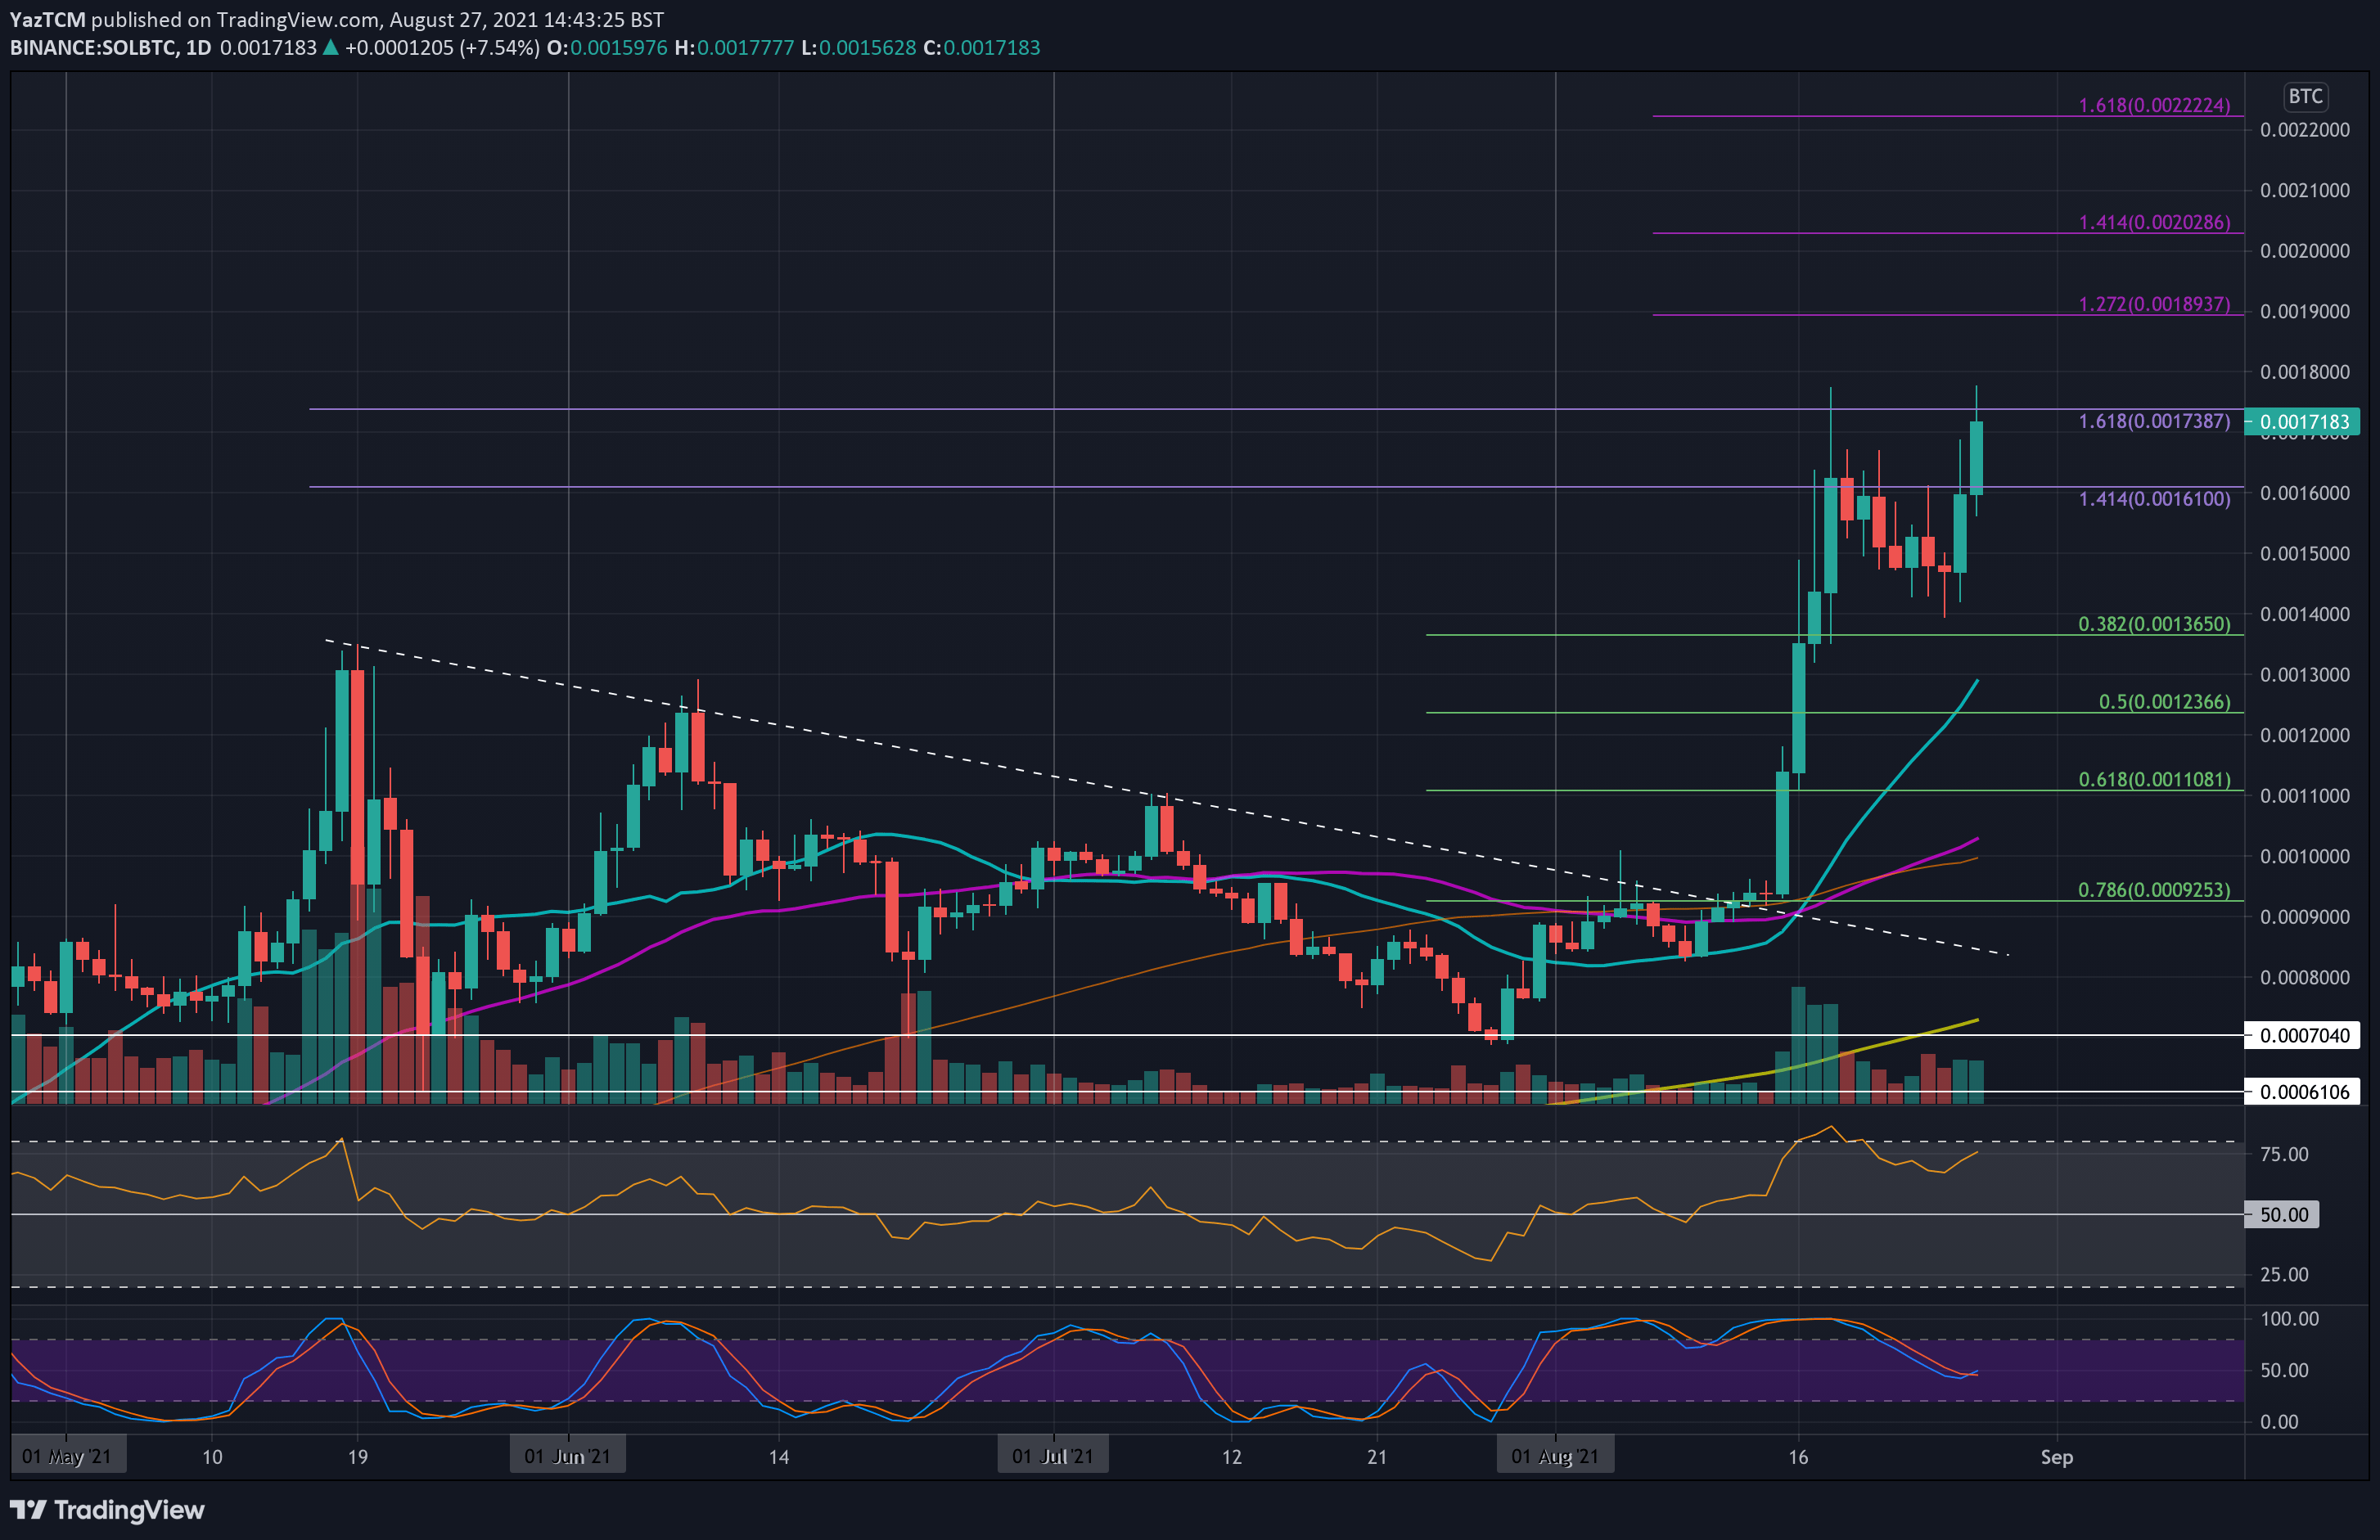Click the 01 May '21 date marker
Viewport: 2380px width, 1540px height.
68,1456
